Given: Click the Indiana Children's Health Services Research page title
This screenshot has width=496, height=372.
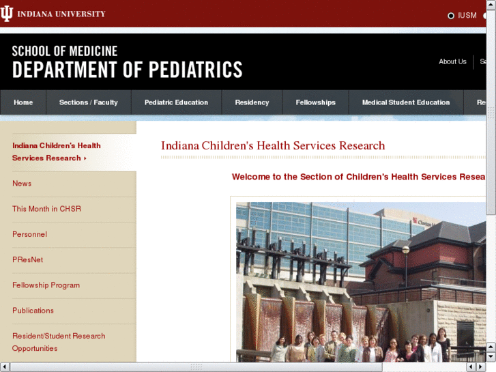Looking at the screenshot, I should click(273, 145).
